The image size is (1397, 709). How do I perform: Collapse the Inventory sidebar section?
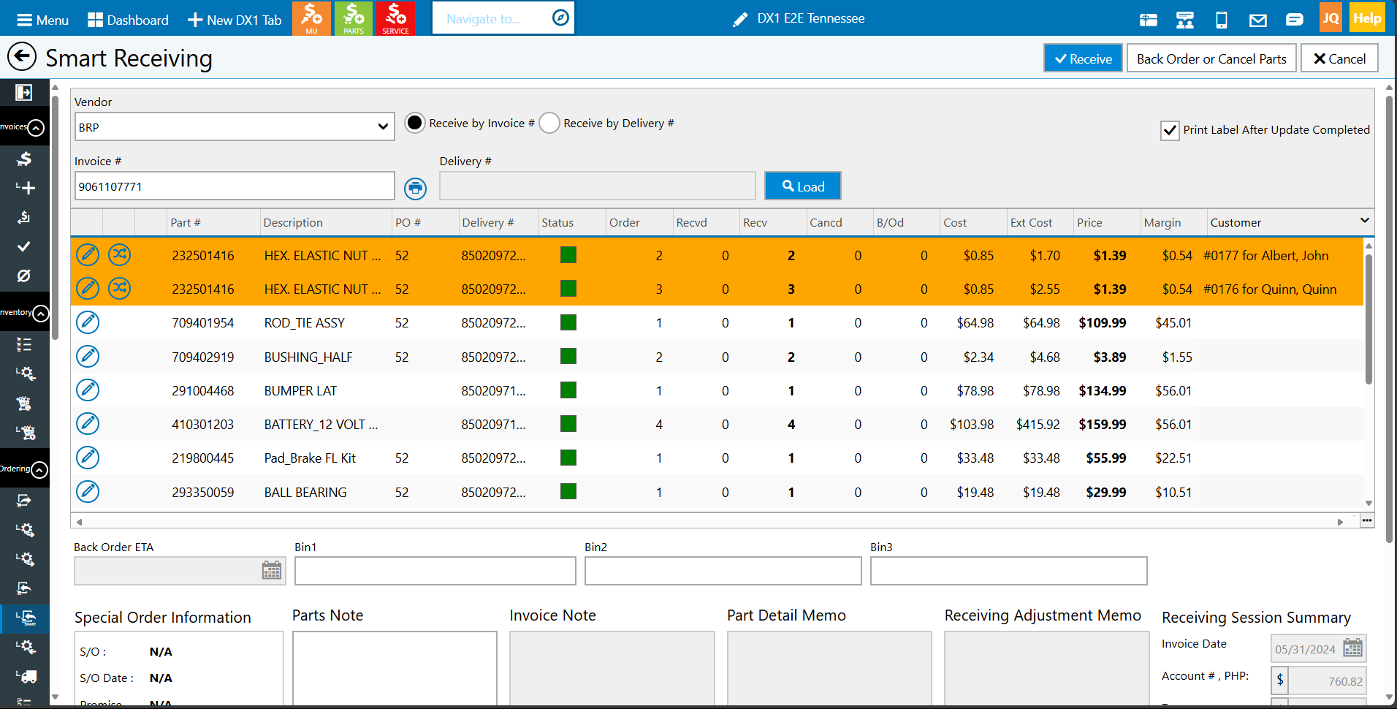point(41,314)
